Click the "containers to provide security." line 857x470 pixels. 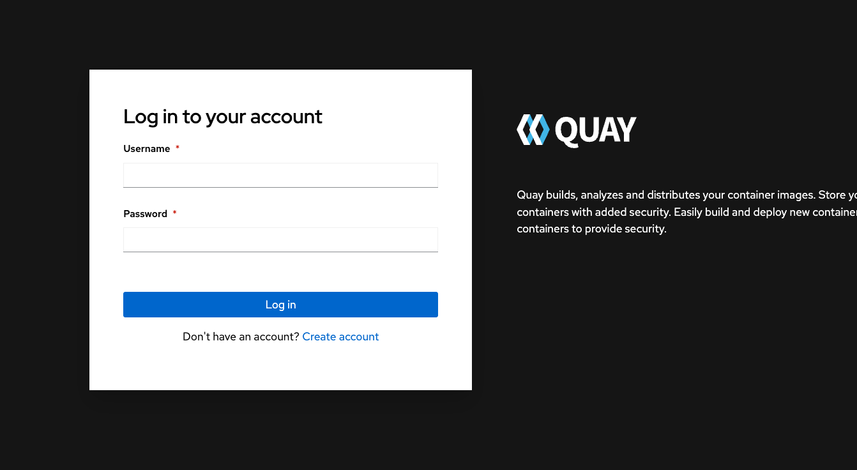[591, 229]
